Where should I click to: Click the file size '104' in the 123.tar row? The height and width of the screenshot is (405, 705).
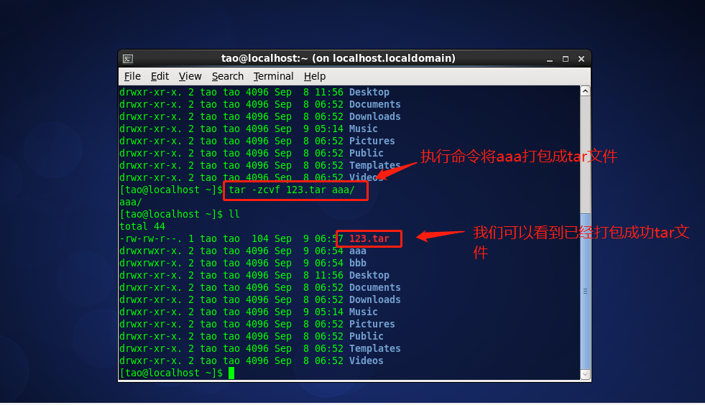260,238
